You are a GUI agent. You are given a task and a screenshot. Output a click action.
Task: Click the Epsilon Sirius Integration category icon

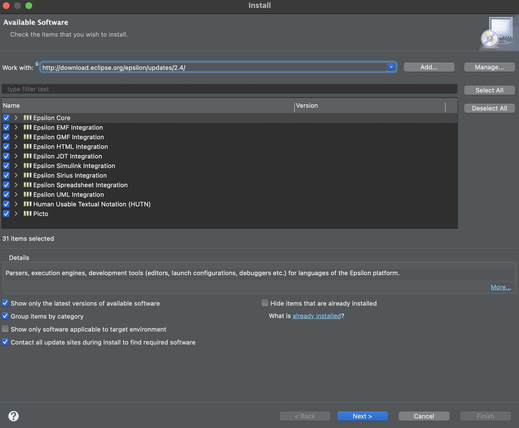pos(27,175)
